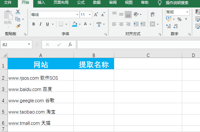The image size is (200, 132).
Task: Click the formula bar input field
Action: click(x=139, y=45)
